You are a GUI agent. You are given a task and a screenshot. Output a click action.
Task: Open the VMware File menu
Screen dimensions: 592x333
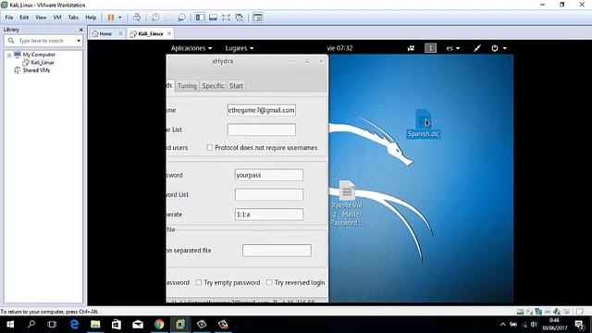click(9, 18)
